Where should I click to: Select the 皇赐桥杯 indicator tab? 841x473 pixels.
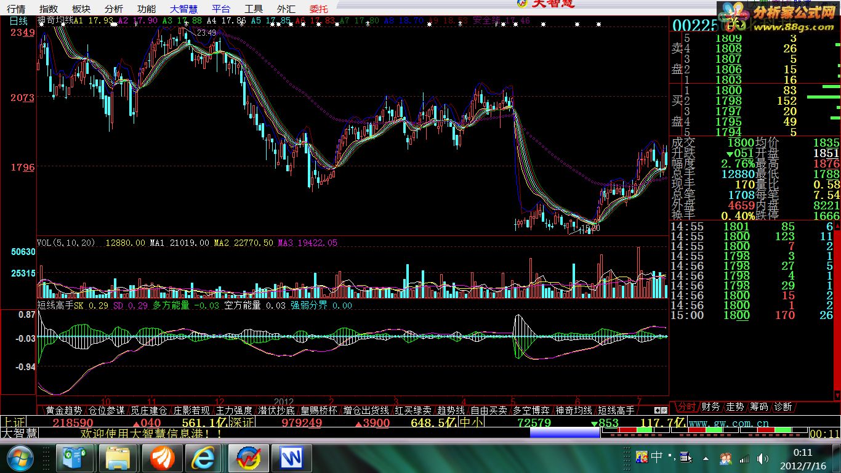point(319,410)
